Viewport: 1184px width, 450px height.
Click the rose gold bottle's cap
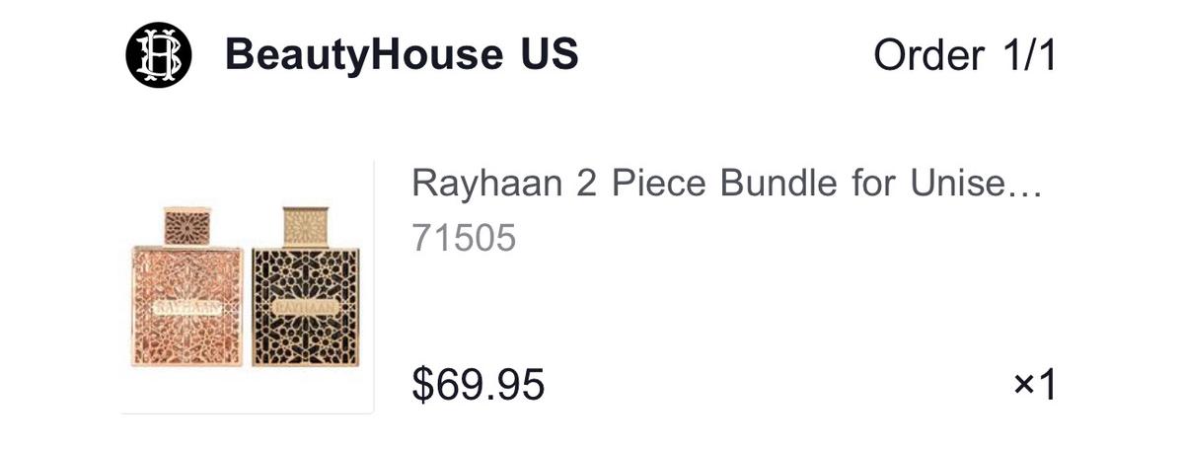pos(186,225)
